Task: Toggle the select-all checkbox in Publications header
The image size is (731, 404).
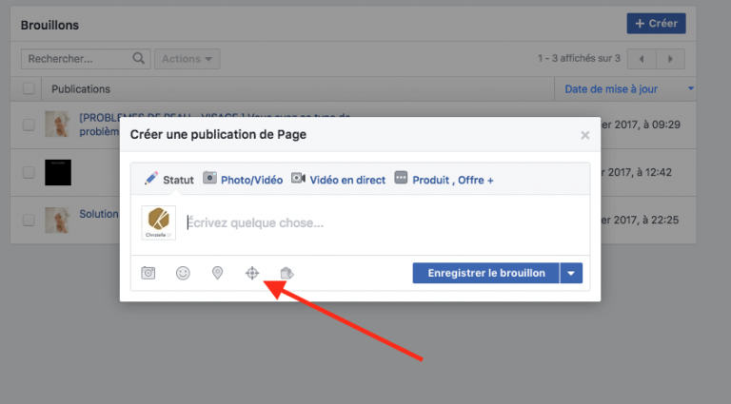Action: (29, 88)
